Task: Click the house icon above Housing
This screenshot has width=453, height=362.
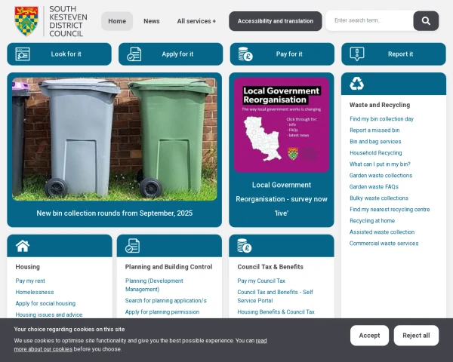Action: click(23, 246)
